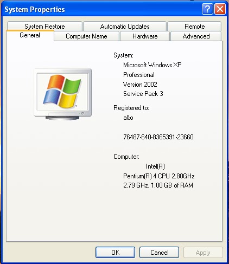Click the Cancel button

point(159,252)
